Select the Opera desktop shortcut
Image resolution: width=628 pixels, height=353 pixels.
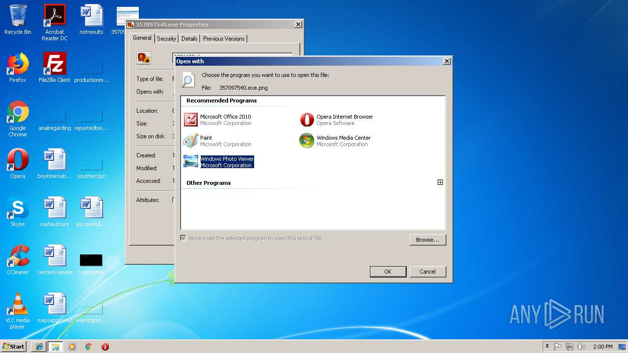click(18, 164)
